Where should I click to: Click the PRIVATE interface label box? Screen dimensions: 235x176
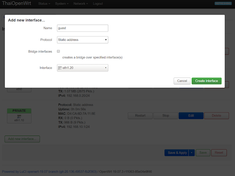tap(19, 111)
